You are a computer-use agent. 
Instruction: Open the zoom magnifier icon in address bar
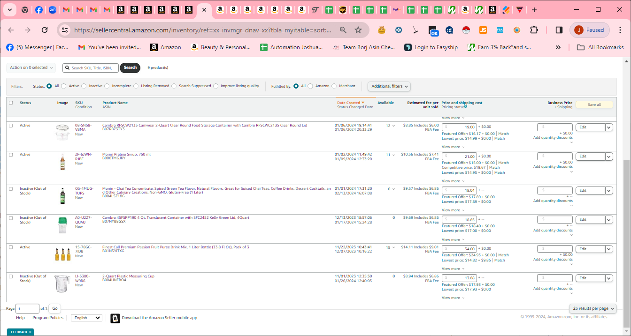[x=343, y=30]
